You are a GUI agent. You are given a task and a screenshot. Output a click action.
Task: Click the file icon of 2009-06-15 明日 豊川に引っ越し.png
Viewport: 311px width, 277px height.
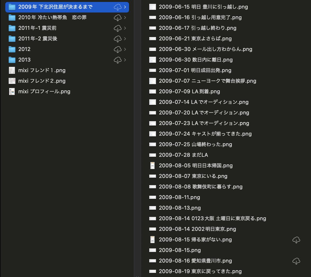(x=153, y=7)
